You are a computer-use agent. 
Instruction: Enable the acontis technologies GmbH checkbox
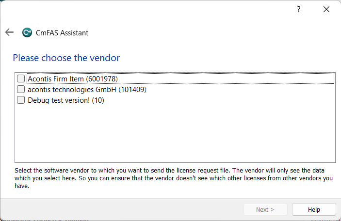tap(21, 90)
